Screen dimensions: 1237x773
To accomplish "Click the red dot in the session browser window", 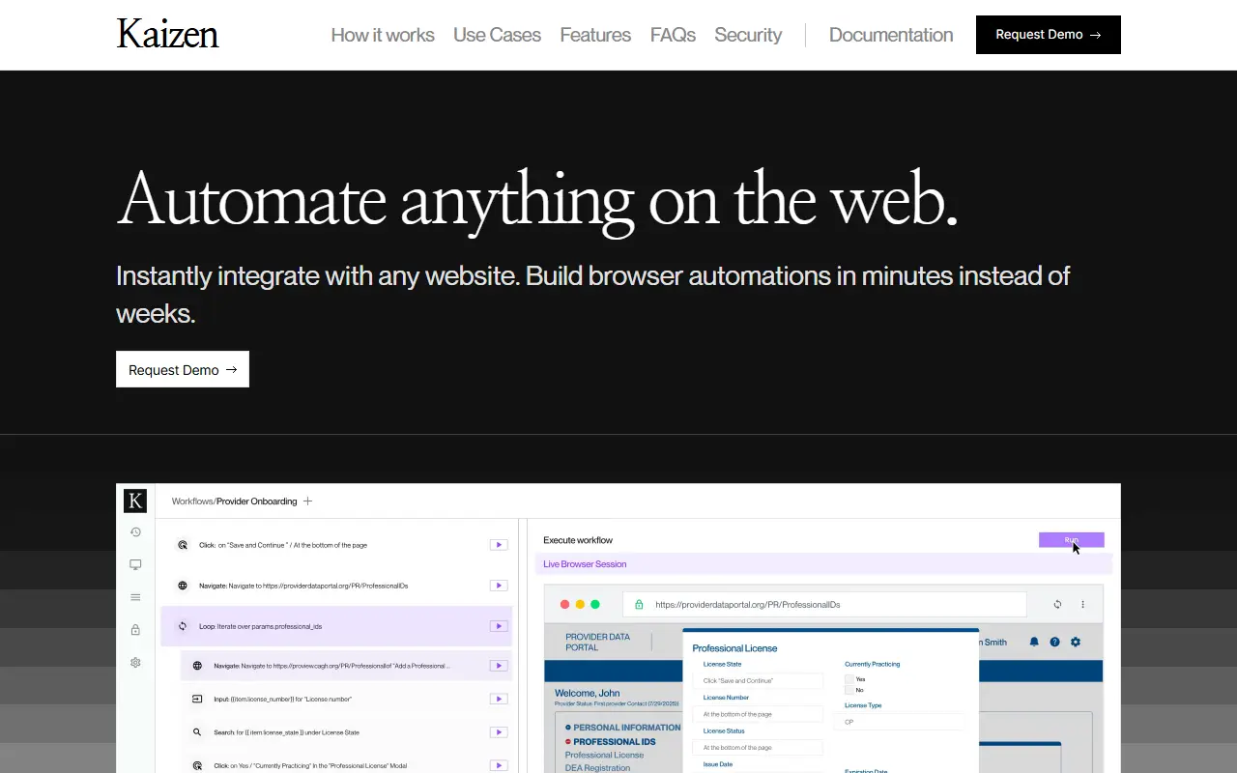I will coord(565,605).
